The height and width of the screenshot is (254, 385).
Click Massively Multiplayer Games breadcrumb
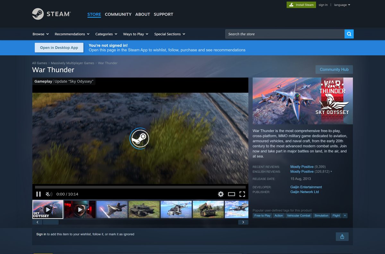pyautogui.click(x=73, y=63)
